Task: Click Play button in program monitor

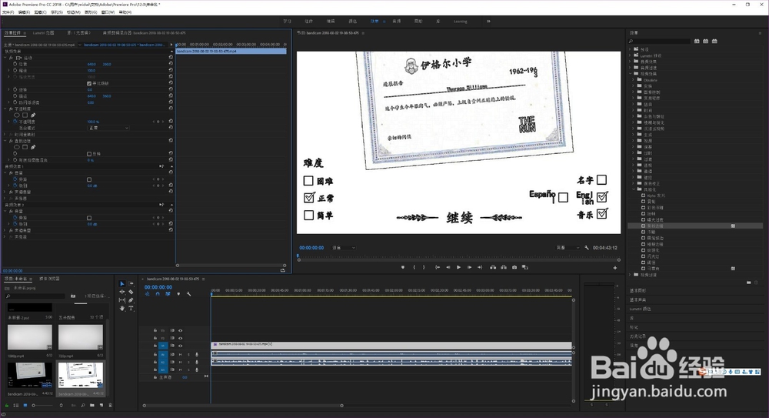Action: (458, 267)
